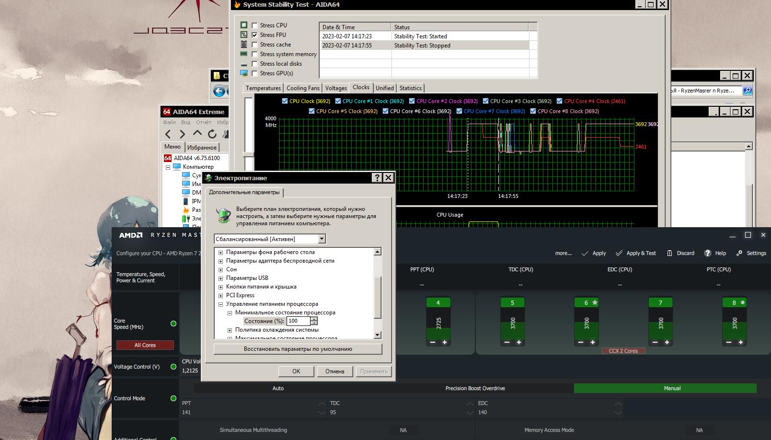This screenshot has width=771, height=440.
Task: Click the forward arrow in AIDA64 toolbar
Action: pyautogui.click(x=182, y=134)
